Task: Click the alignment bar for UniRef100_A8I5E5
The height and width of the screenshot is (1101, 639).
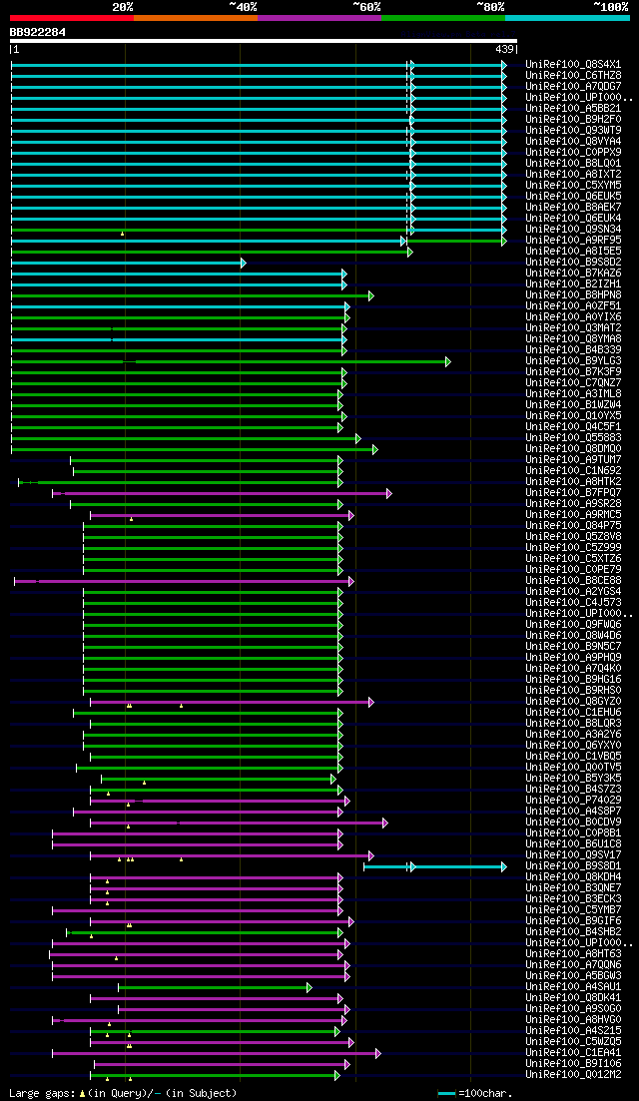Action: coord(212,252)
